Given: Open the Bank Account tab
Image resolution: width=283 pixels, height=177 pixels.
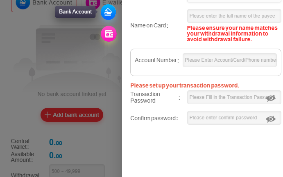Looking at the screenshot, I should [44, 4].
